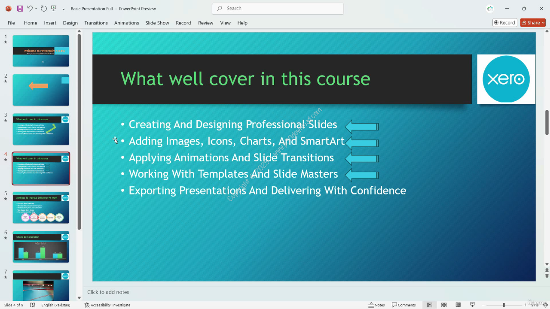Expand Customize Quick Access Toolbar dropdown
Viewport: 550px width, 309px height.
64,9
